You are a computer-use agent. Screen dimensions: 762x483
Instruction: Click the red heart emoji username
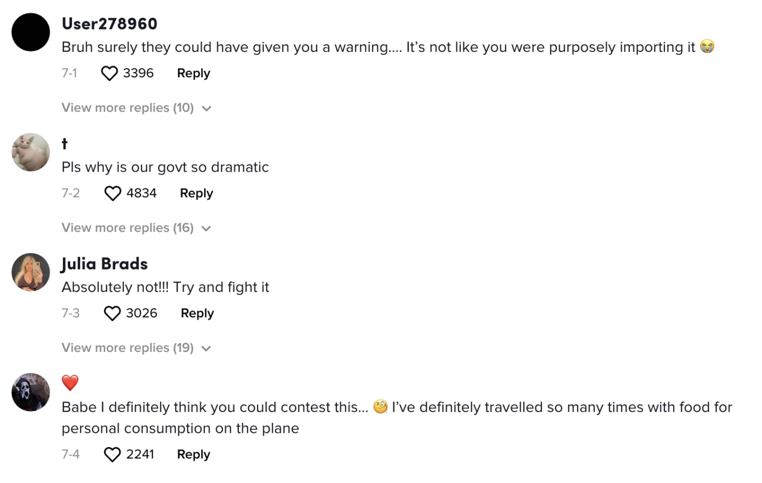point(70,383)
